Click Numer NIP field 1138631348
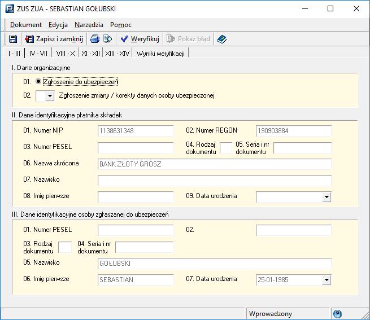Image resolution: width=370 pixels, height=320 pixels. pyautogui.click(x=136, y=130)
